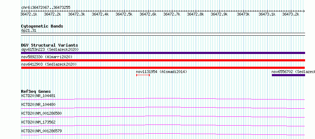Viewport: 315px width, 139px height.
Task: Click the red nsv5892330 variant bar
Action: click(163, 60)
